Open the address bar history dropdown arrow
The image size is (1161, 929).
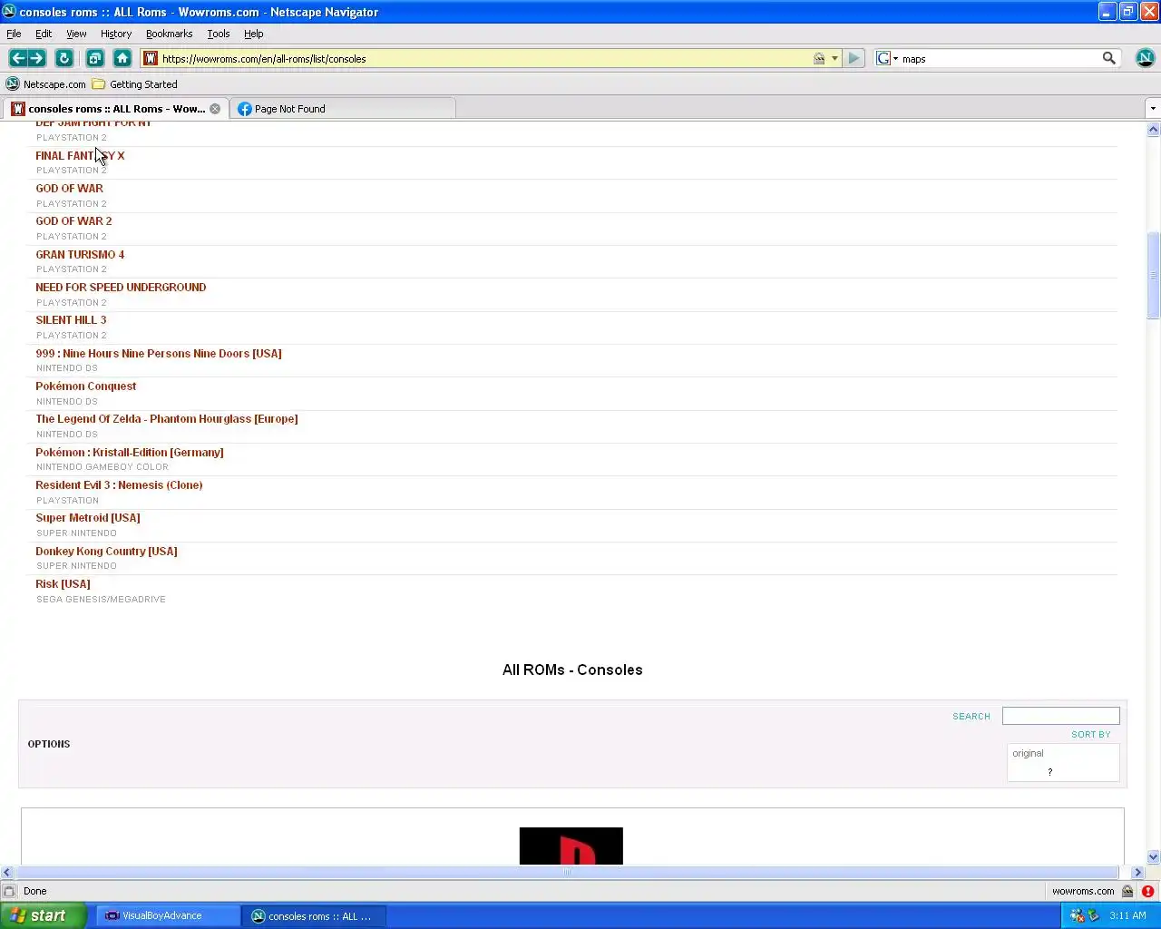834,58
